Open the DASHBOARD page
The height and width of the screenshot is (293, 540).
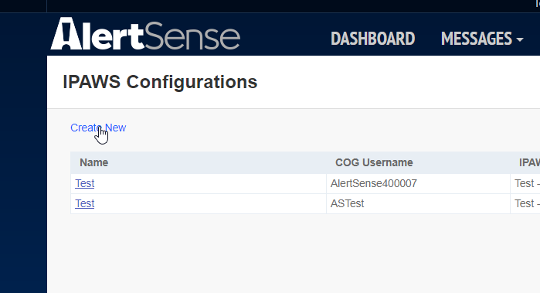[372, 38]
